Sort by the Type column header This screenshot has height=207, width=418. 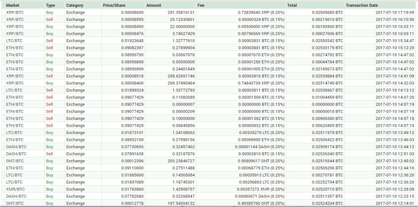tap(54, 5)
